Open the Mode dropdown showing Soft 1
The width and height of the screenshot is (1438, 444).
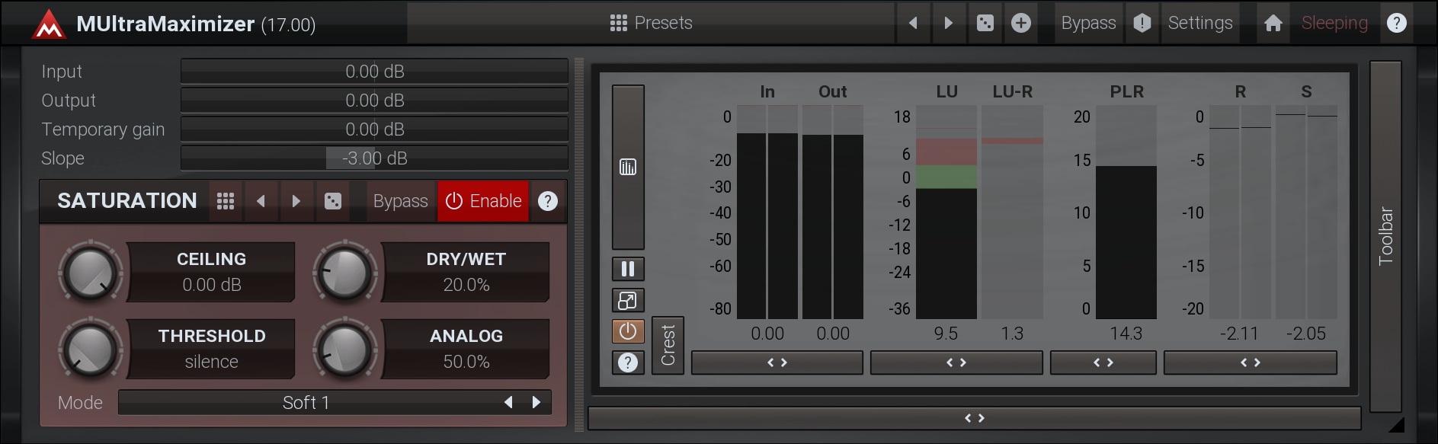pos(306,402)
